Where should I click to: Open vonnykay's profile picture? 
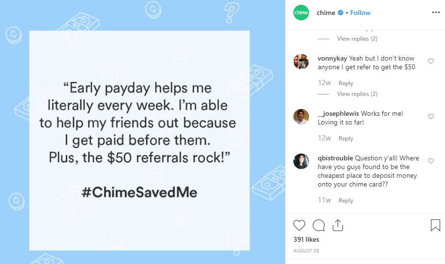click(x=301, y=62)
